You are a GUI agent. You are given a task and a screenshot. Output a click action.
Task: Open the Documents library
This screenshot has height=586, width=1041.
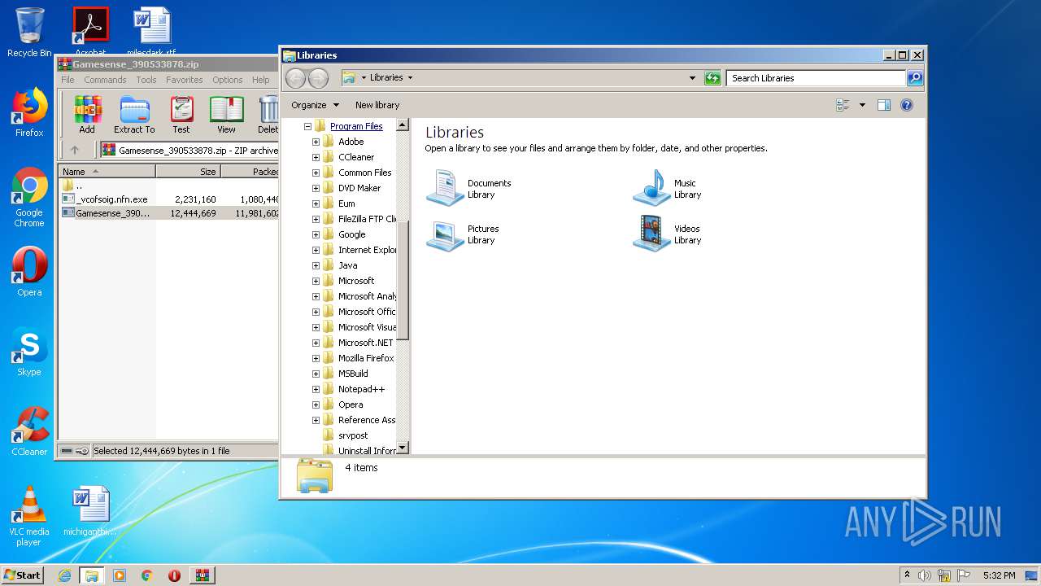(470, 188)
